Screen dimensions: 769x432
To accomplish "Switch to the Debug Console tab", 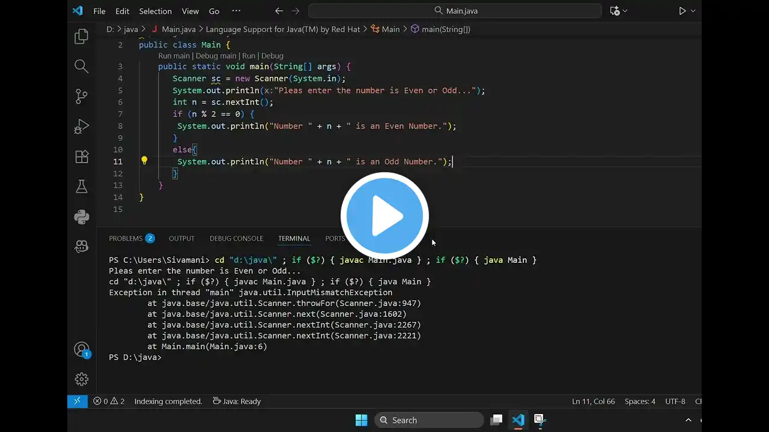I will [x=236, y=238].
